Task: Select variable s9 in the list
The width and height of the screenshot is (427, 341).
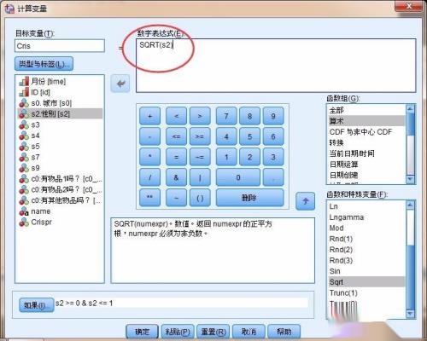Action: pos(60,168)
